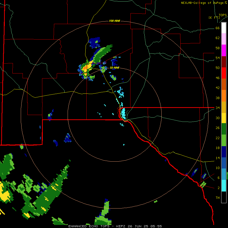
Task: Click the 14 value on the legend
Action: (218, 158)
